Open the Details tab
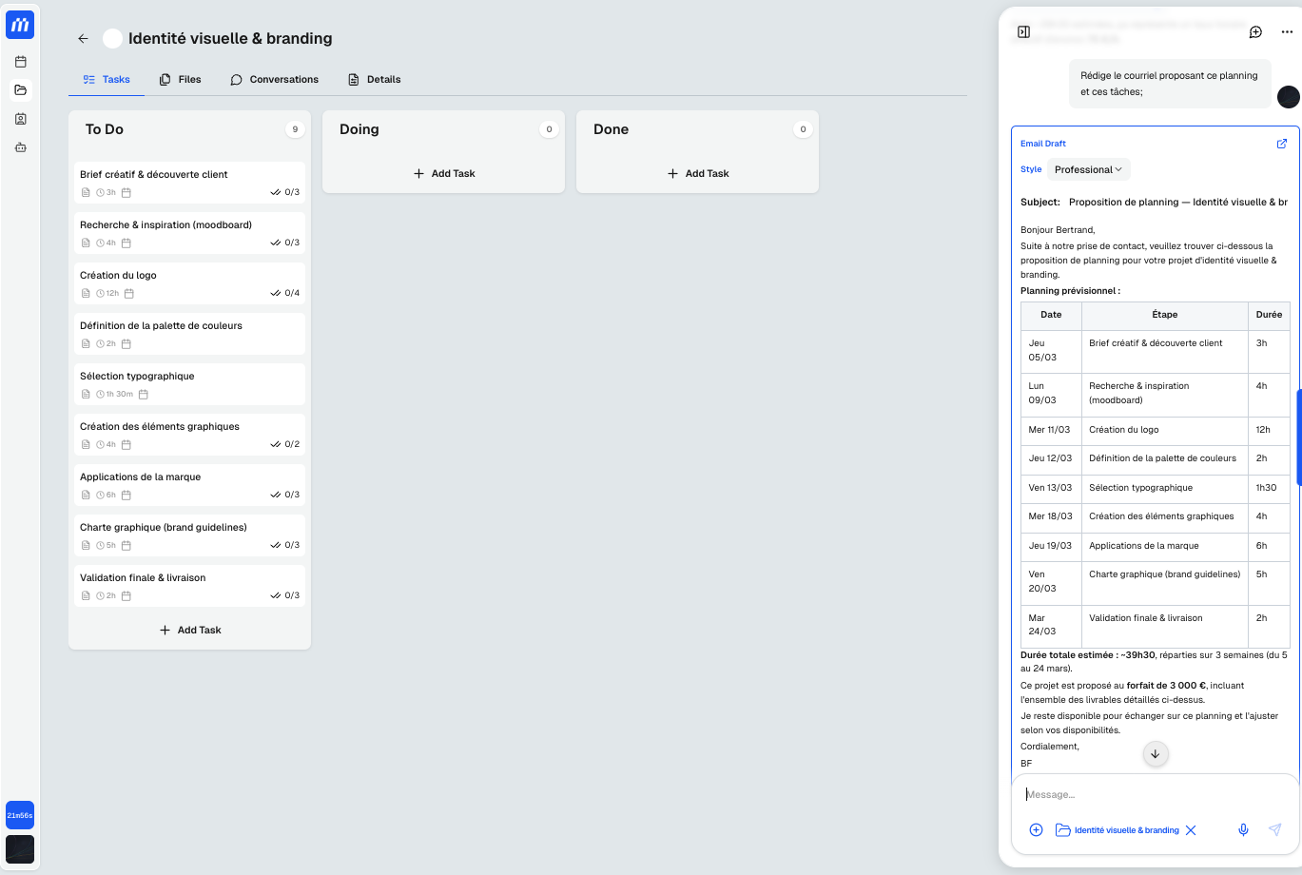 [375, 80]
